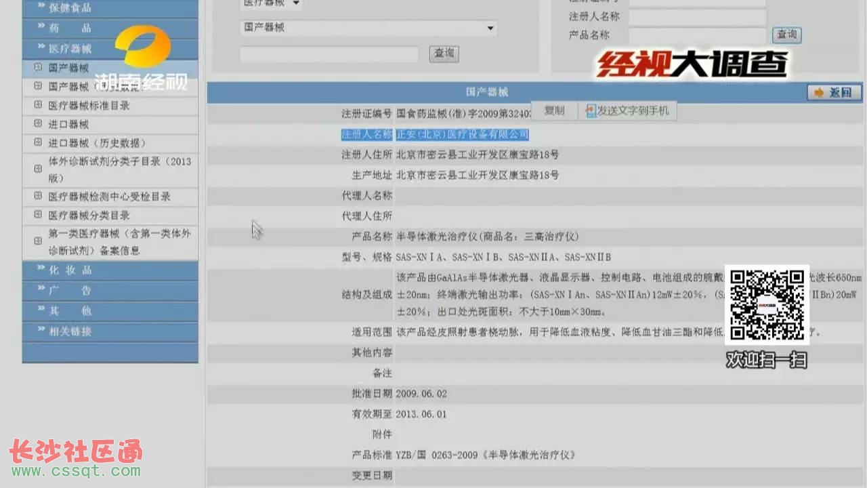867x488 pixels.
Task: Click the plus icon beside 医疗器械标准目录
Action: click(37, 106)
